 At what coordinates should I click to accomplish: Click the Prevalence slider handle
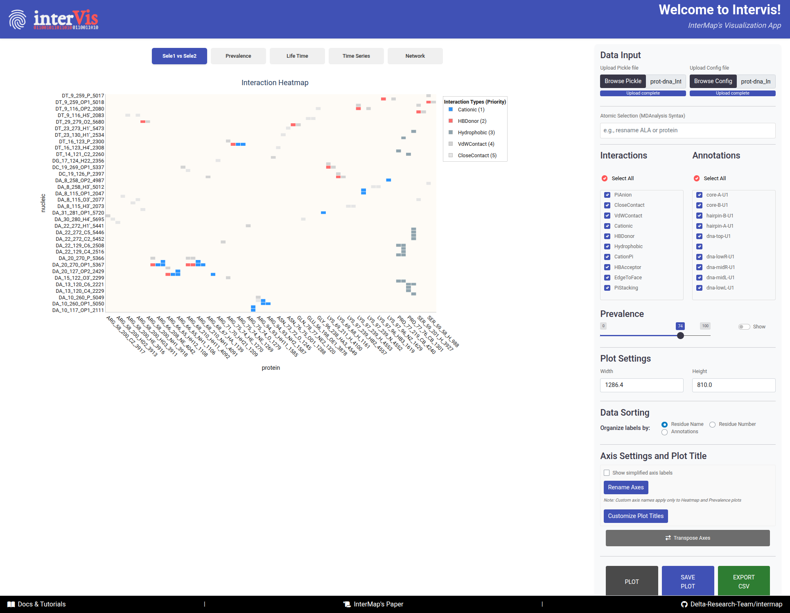click(x=680, y=335)
